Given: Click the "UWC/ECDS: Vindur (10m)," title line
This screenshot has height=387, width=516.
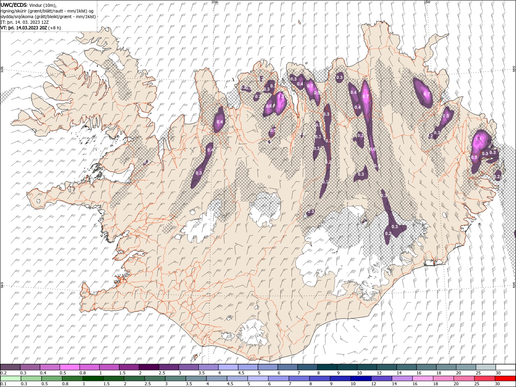Looking at the screenshot, I should click(29, 5).
